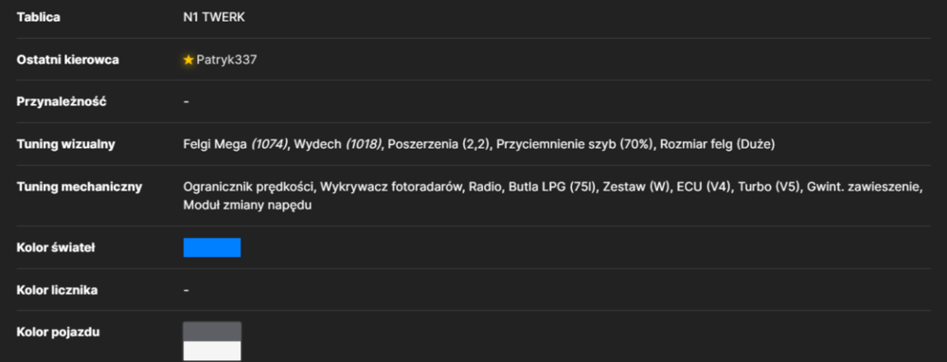The height and width of the screenshot is (362, 947).
Task: Click Ogranicznik prędkości tuning item
Action: [249, 188]
